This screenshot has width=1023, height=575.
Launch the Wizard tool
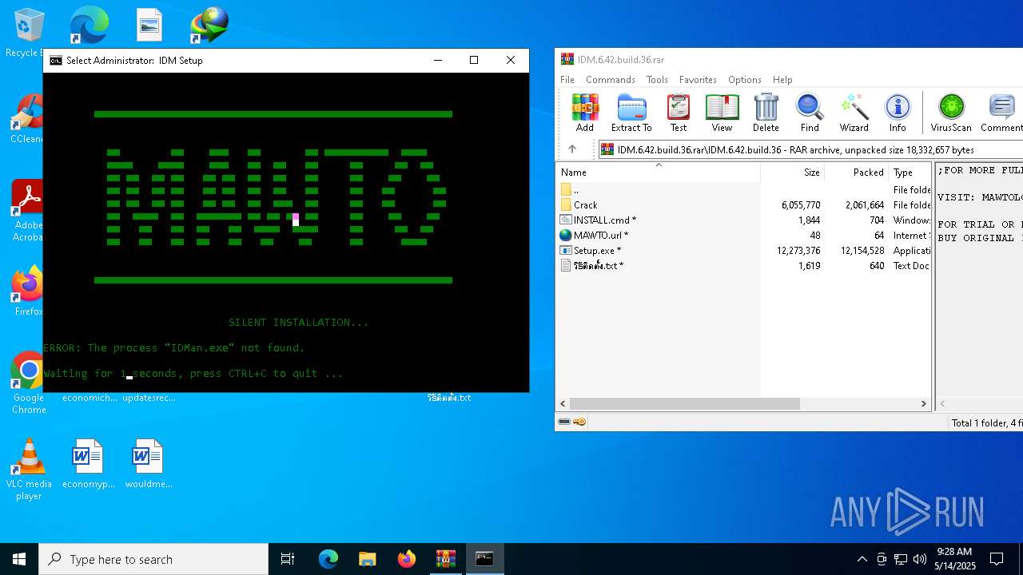pos(854,113)
